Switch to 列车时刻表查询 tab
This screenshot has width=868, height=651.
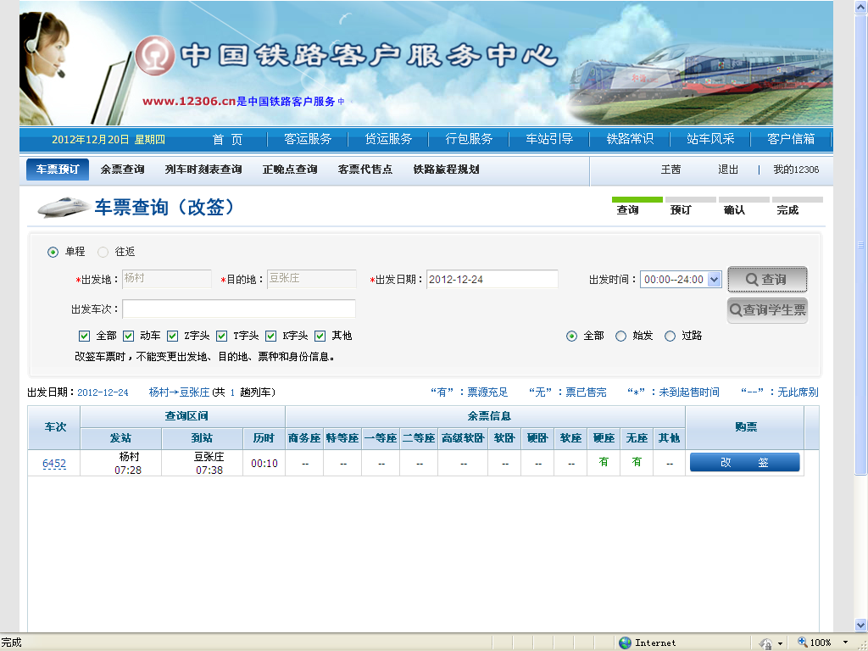click(203, 170)
